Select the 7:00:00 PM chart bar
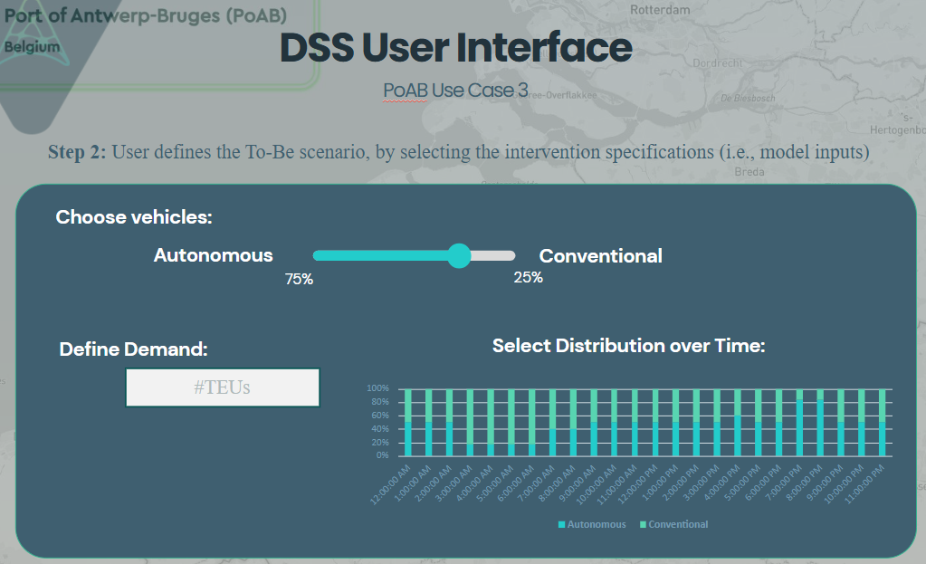Image resolution: width=926 pixels, height=564 pixels. point(797,423)
